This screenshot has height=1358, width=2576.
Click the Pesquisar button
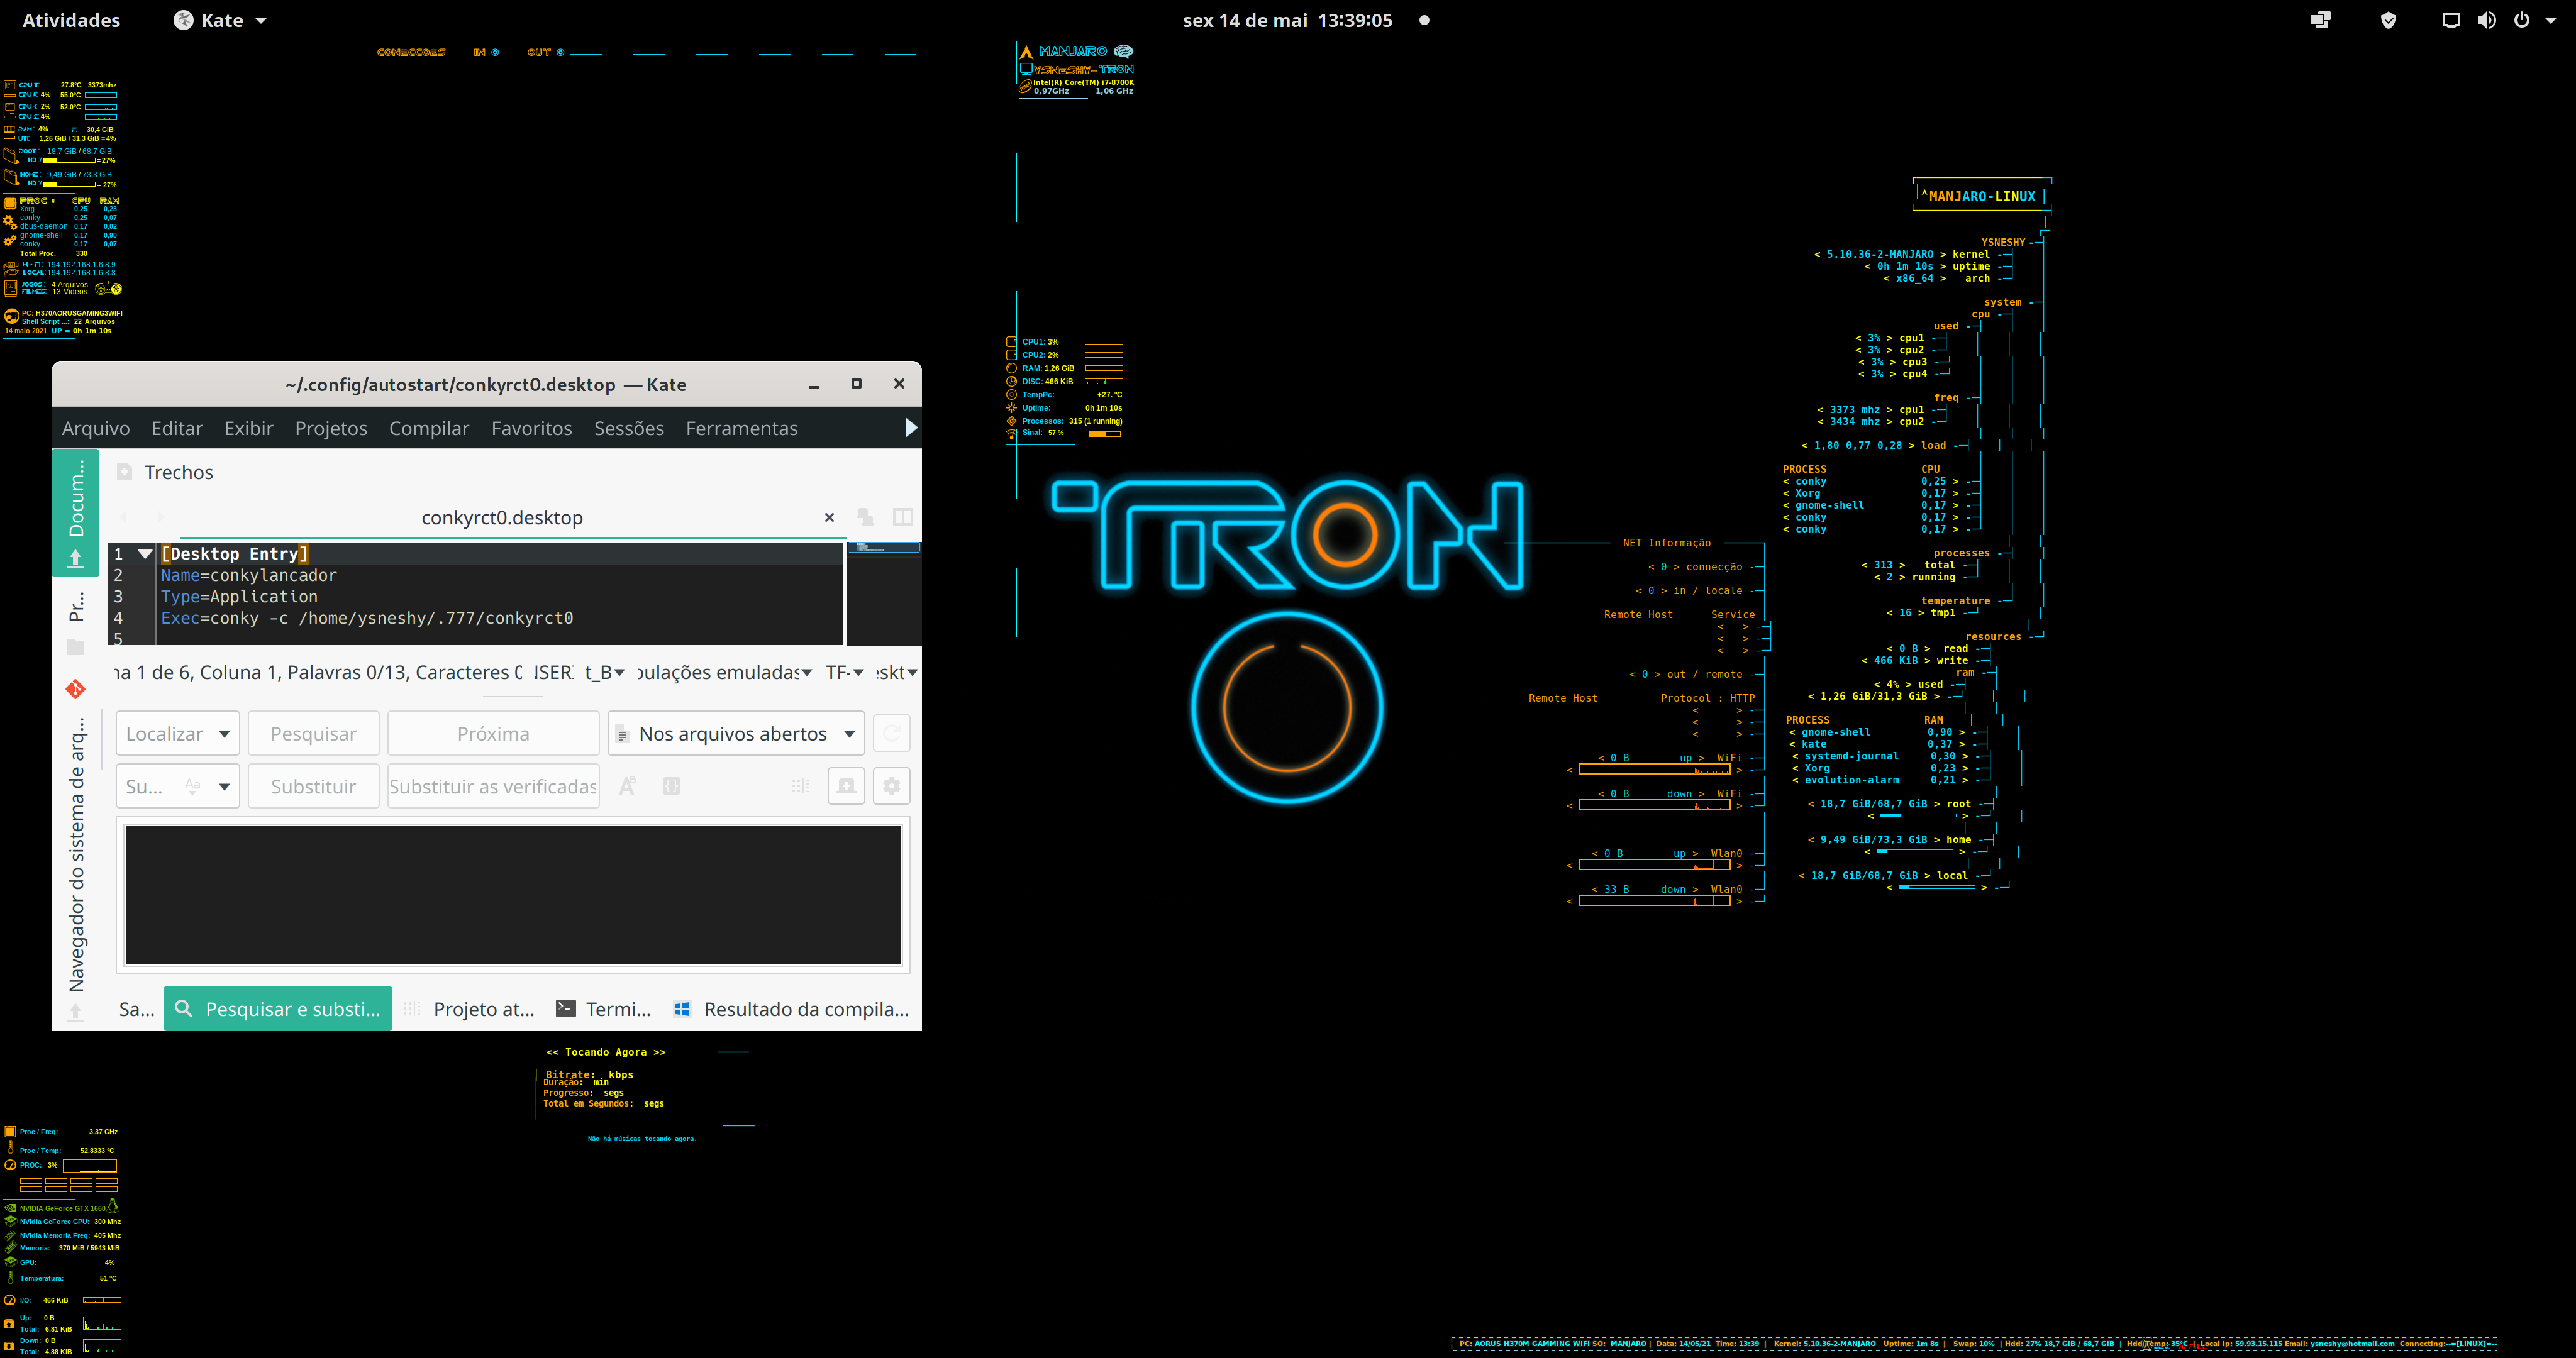click(313, 733)
